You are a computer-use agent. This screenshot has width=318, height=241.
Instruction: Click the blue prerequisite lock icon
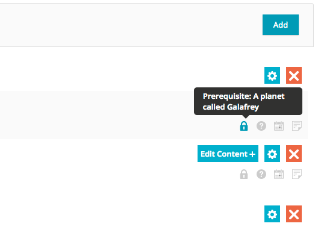coord(244,126)
